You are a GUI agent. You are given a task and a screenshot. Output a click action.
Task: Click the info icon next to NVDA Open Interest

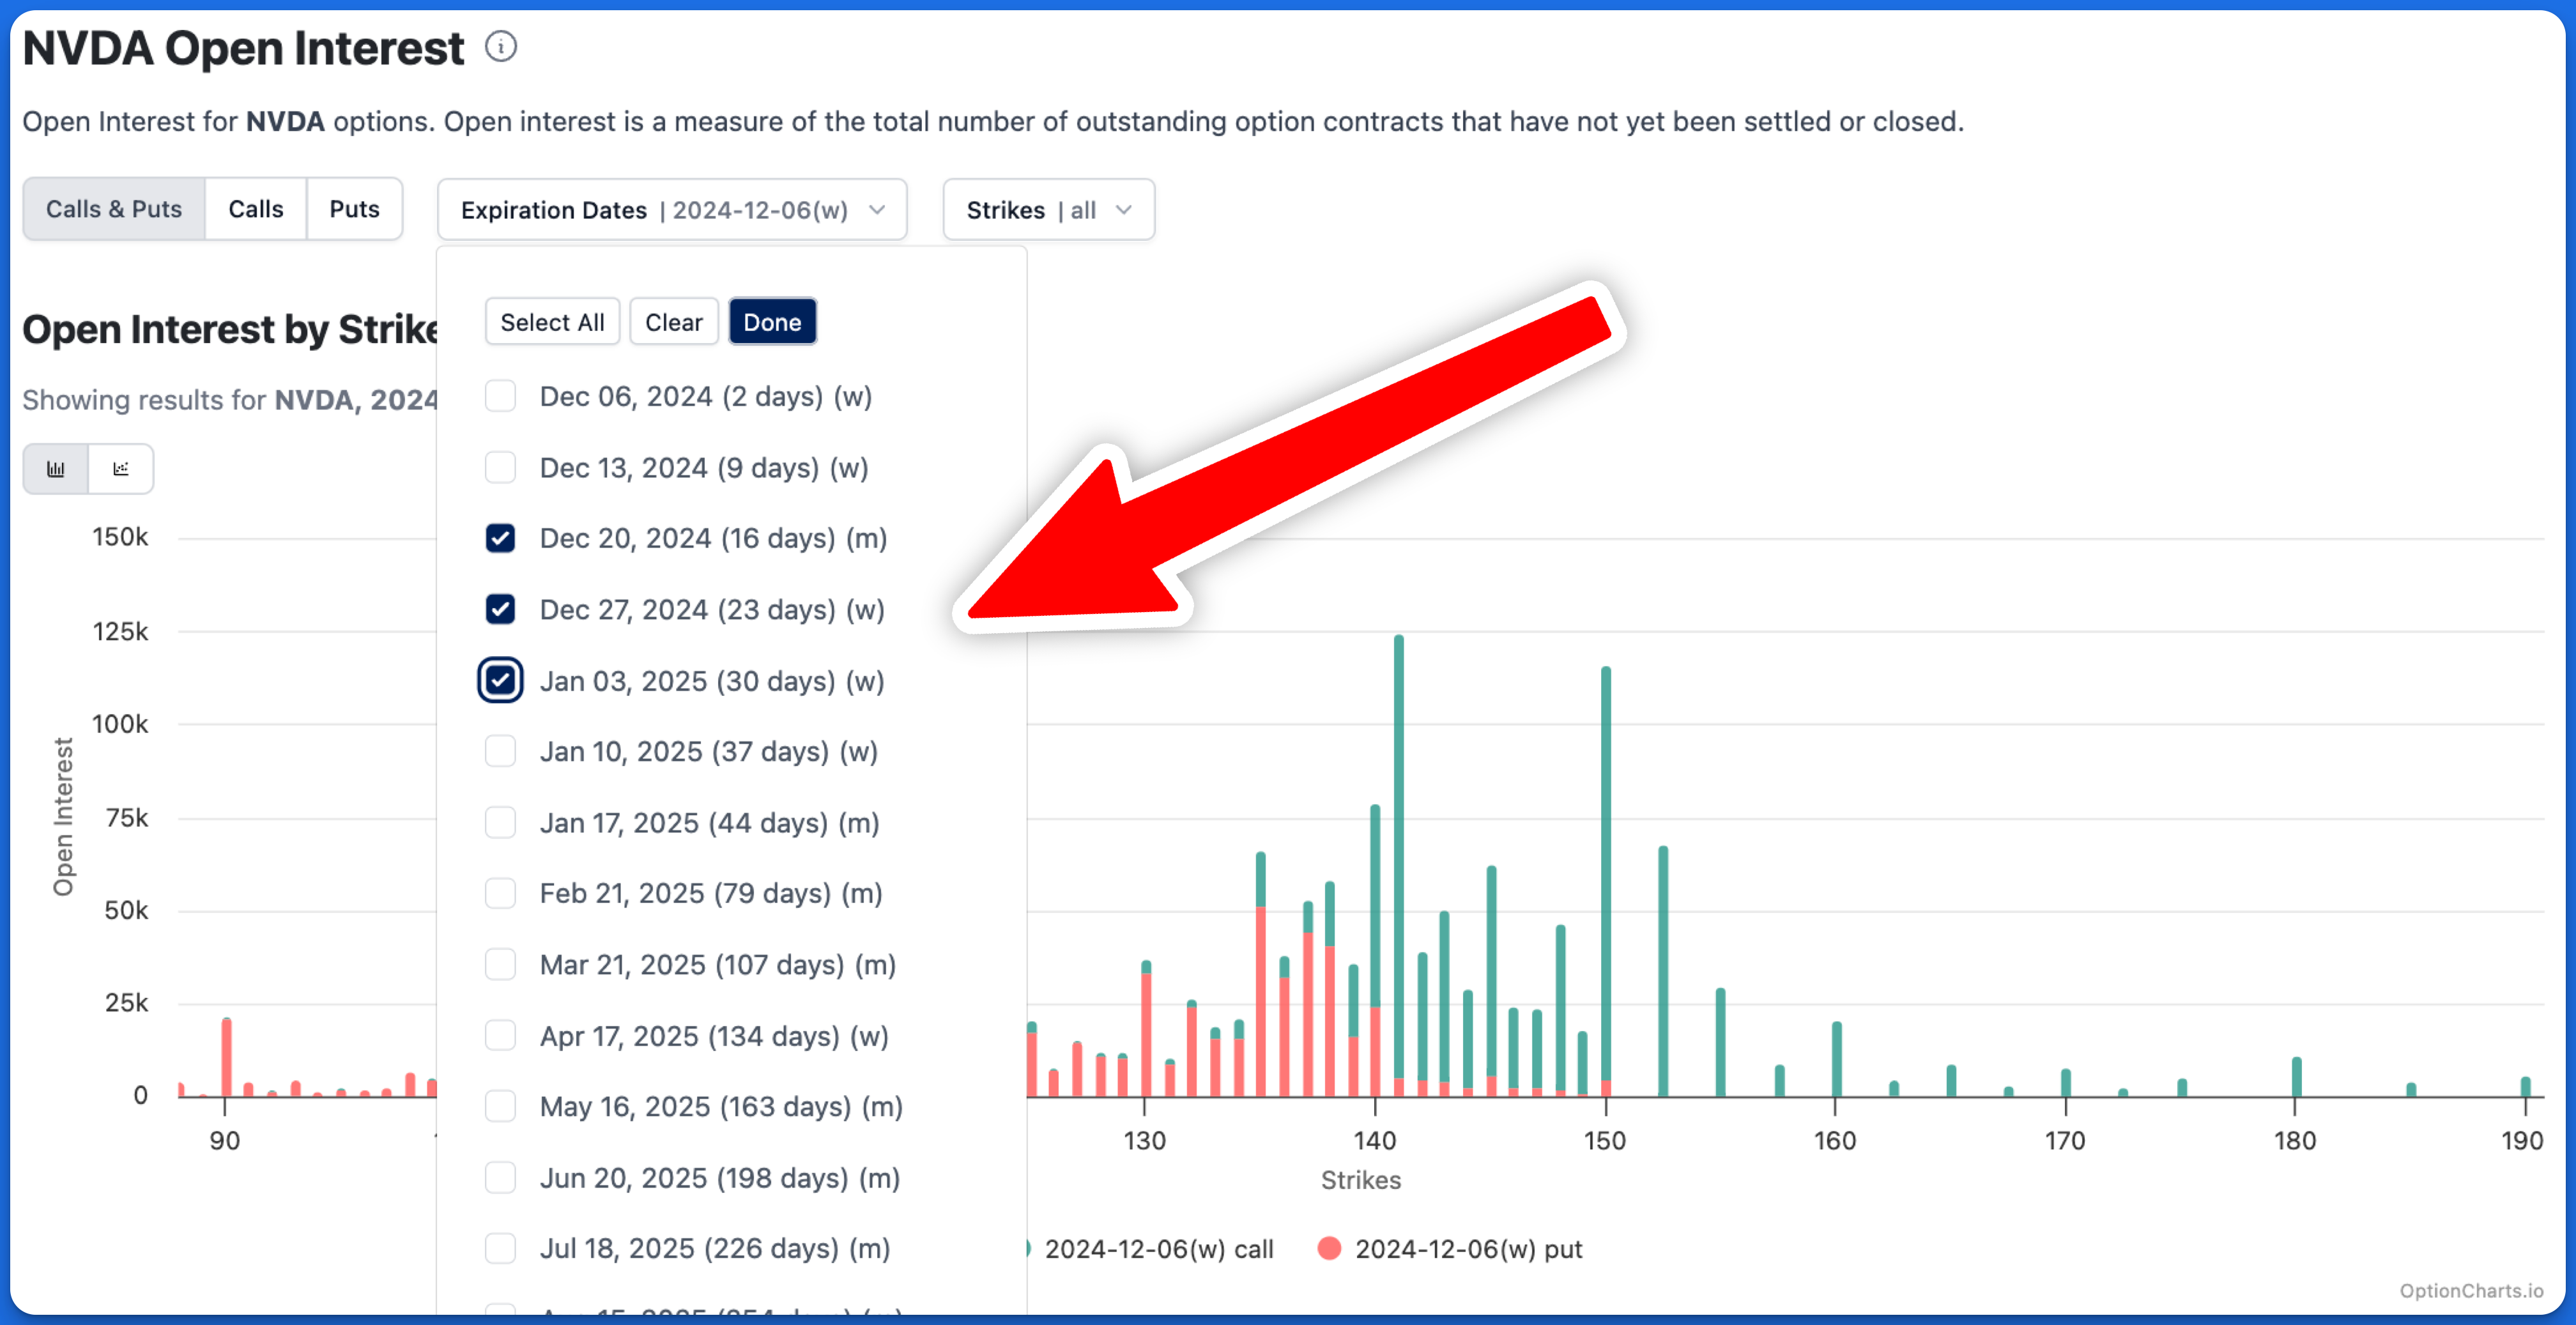point(501,47)
